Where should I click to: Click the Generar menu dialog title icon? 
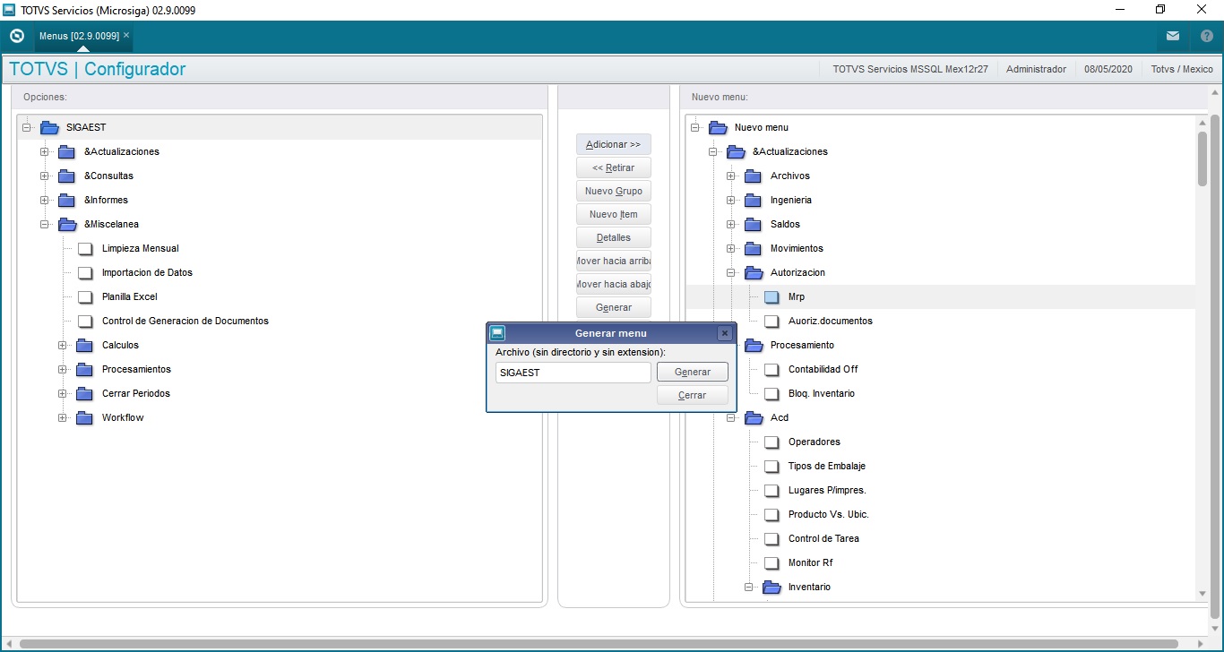point(497,333)
